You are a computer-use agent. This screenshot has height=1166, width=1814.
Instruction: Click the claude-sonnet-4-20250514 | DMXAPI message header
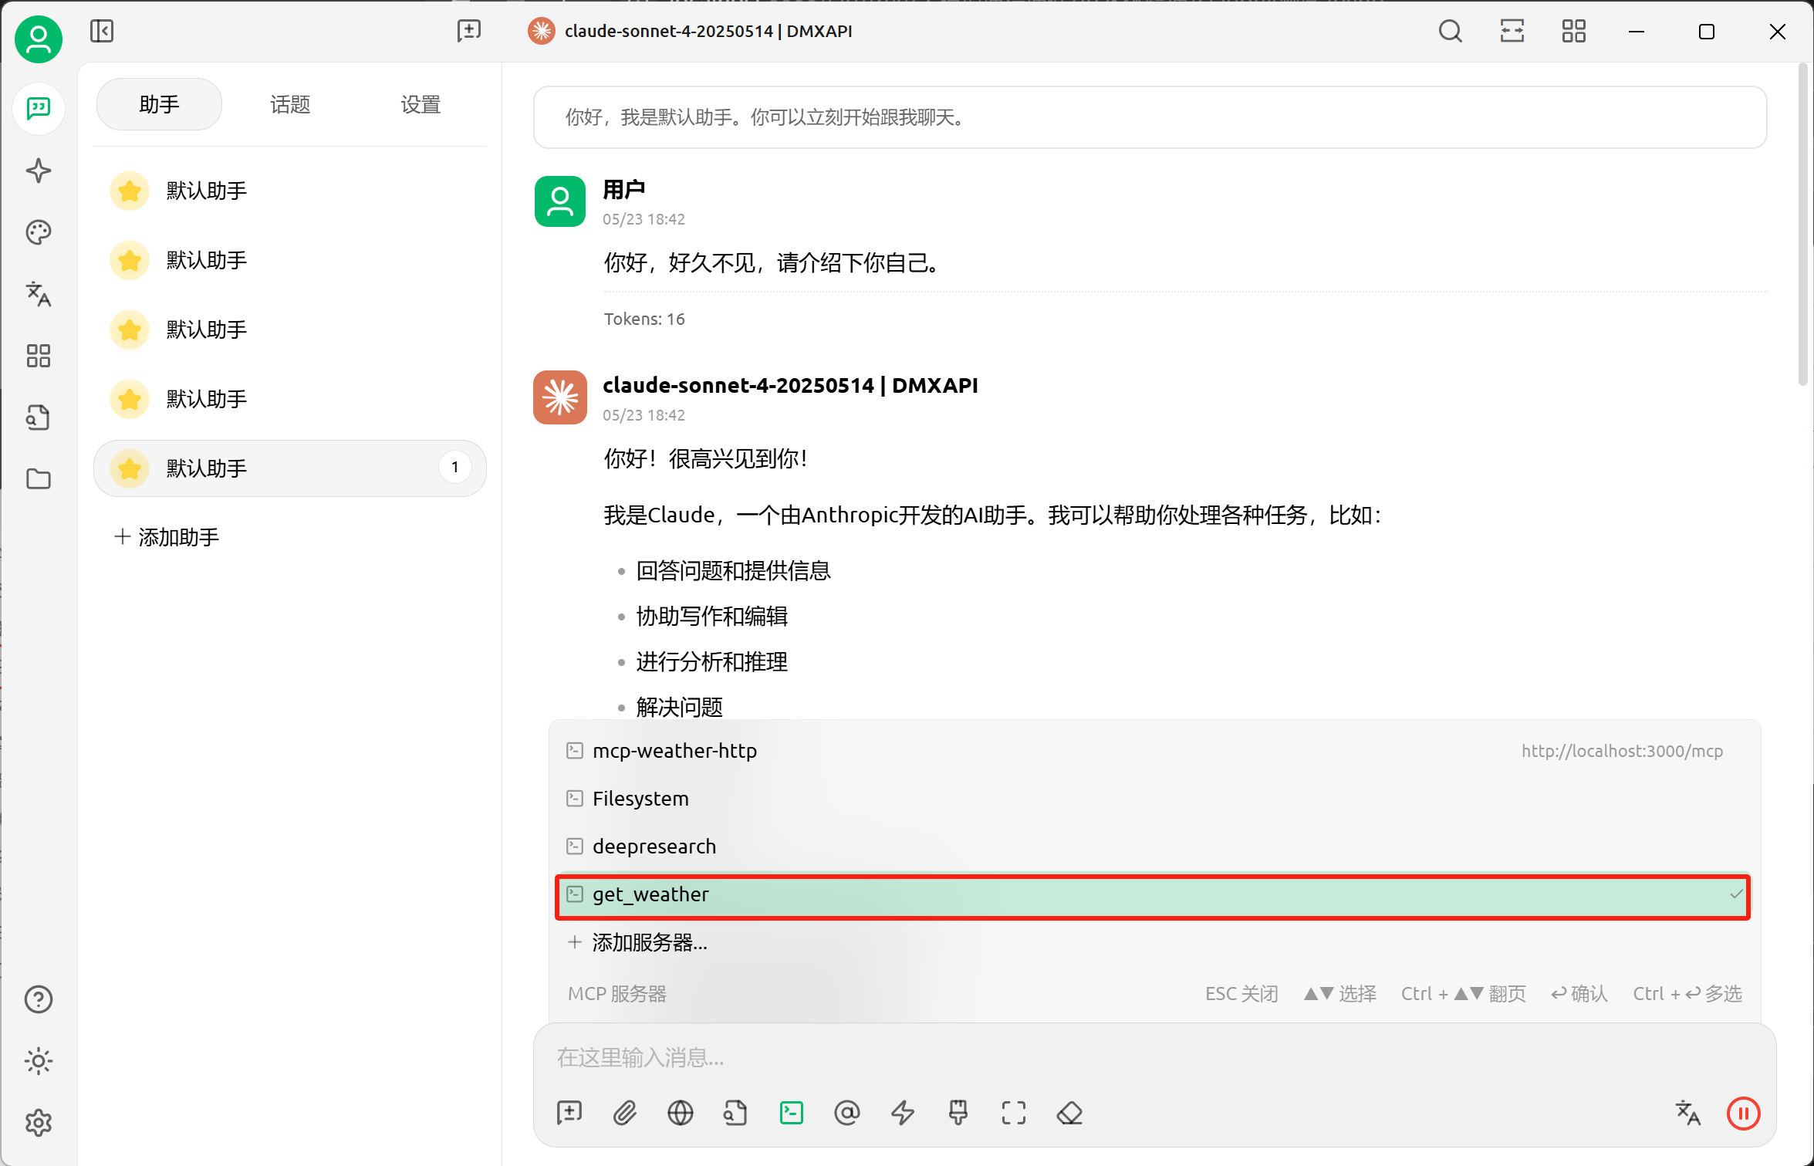[790, 386]
